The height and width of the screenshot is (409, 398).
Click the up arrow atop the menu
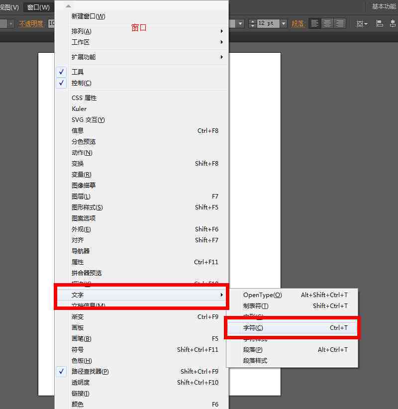tap(68, 6)
